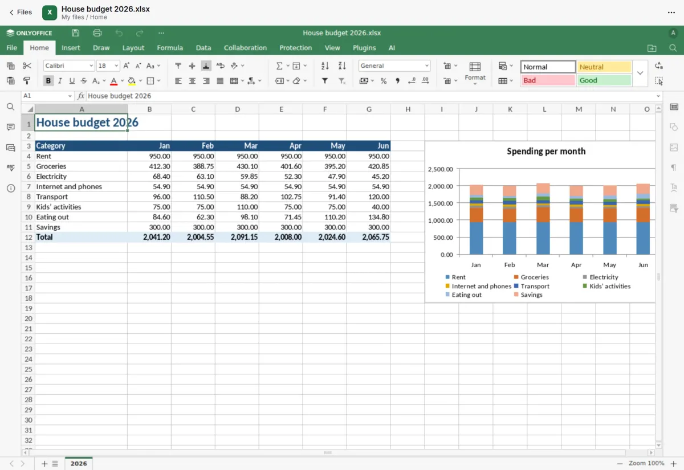
Task: Open the File menu tab
Action: (x=11, y=48)
